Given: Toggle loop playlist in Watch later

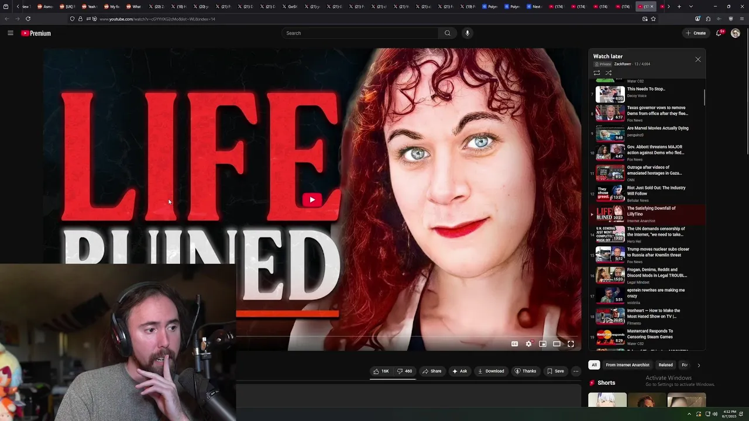Looking at the screenshot, I should pyautogui.click(x=597, y=73).
